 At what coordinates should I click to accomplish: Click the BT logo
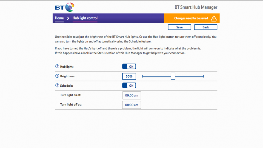(x=65, y=7)
